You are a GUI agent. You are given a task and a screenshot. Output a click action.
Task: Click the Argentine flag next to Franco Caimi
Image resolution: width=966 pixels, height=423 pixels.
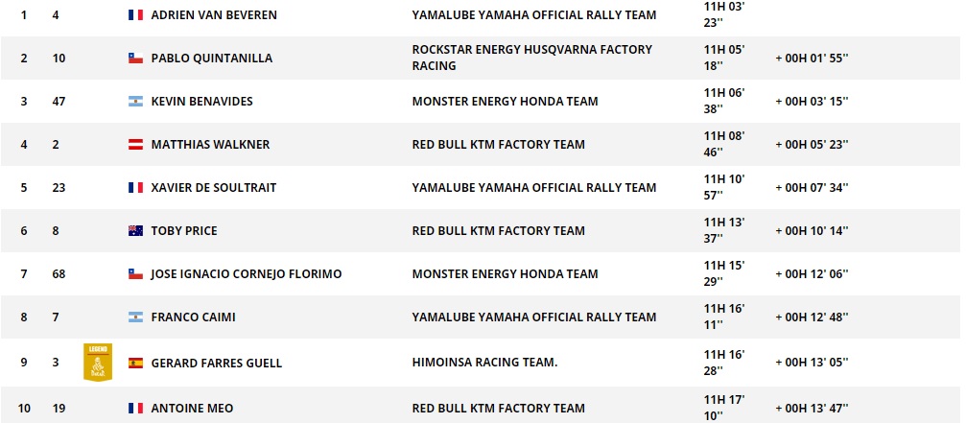click(135, 317)
